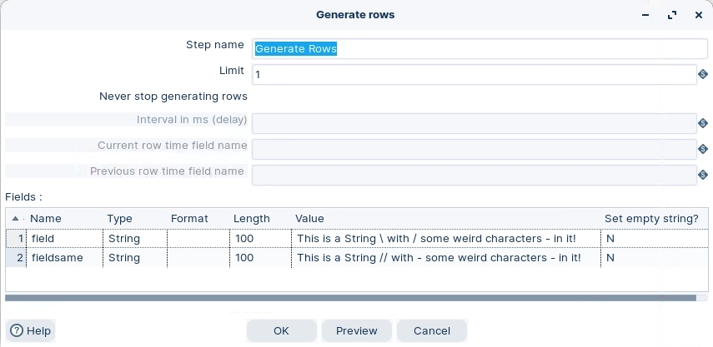Screen dimensions: 713x347
Task: Open the Type cell of the fieldsame row
Action: coord(134,258)
